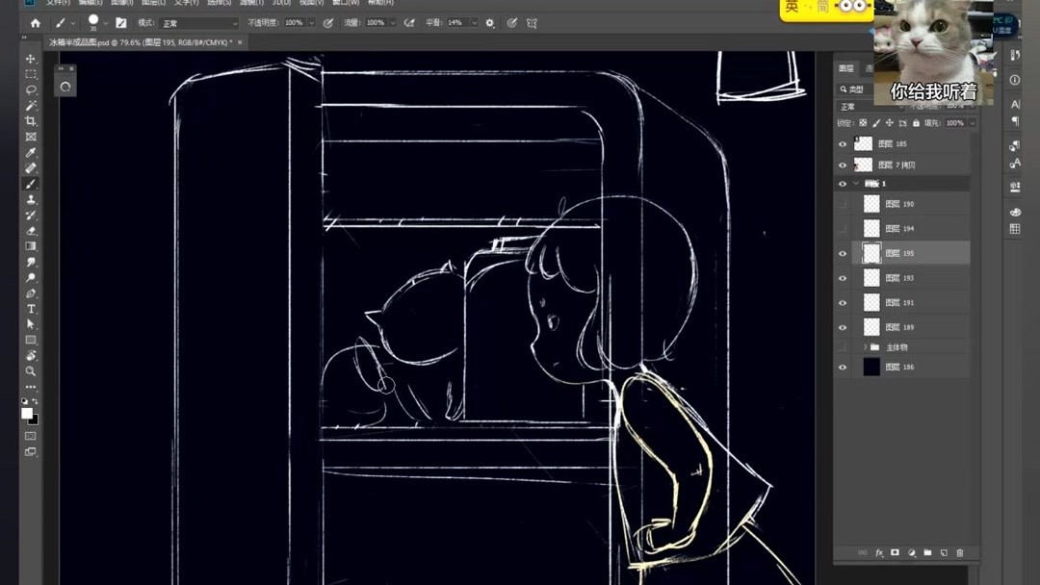Select the Zoom tool
Image resolution: width=1040 pixels, height=585 pixels.
(x=31, y=371)
